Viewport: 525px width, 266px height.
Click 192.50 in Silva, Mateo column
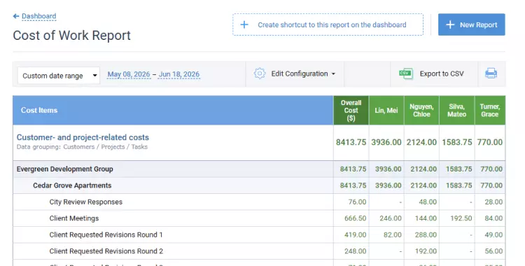(461, 218)
